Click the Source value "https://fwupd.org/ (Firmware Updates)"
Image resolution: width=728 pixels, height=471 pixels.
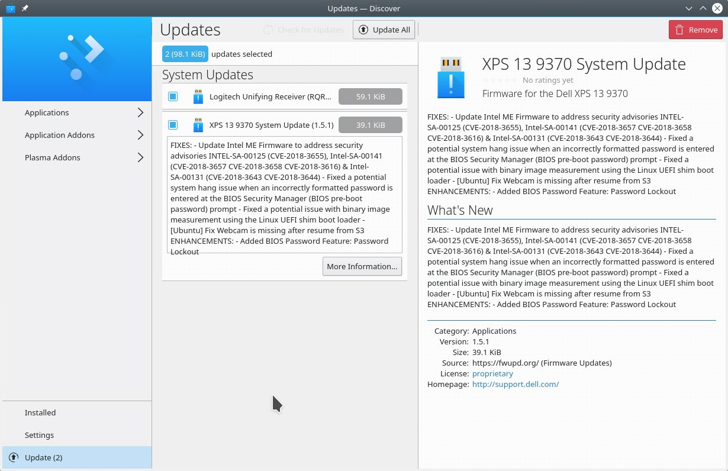tap(542, 363)
